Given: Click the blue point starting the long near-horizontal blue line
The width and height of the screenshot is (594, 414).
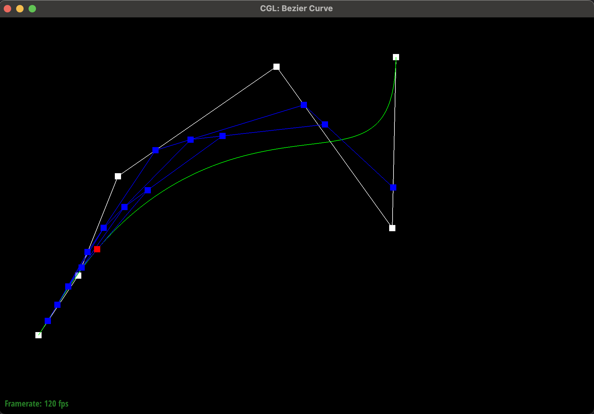Looking at the screenshot, I should pyautogui.click(x=223, y=136).
